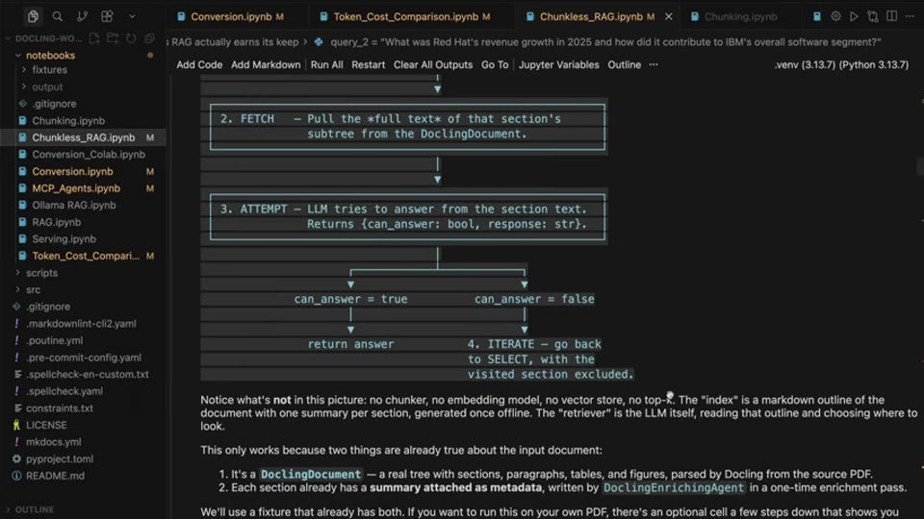Expand the fixtures folder
Screen dimensions: 924x519
pyautogui.click(x=49, y=69)
